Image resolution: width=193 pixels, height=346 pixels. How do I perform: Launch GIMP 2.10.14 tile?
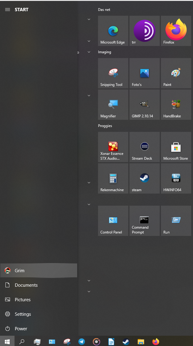coord(144,105)
